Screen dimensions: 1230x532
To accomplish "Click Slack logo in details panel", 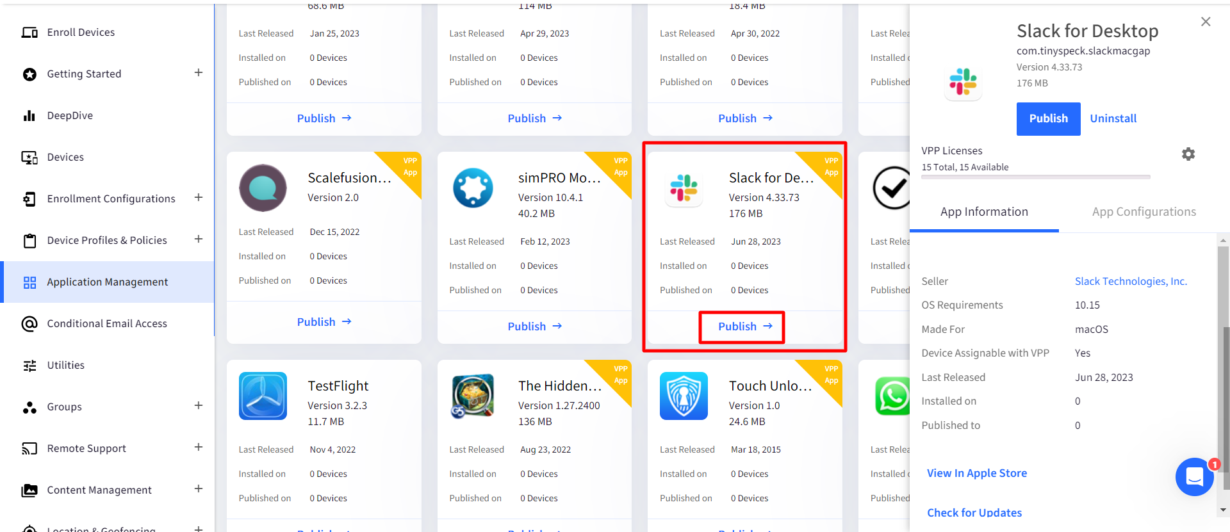I will 963,82.
